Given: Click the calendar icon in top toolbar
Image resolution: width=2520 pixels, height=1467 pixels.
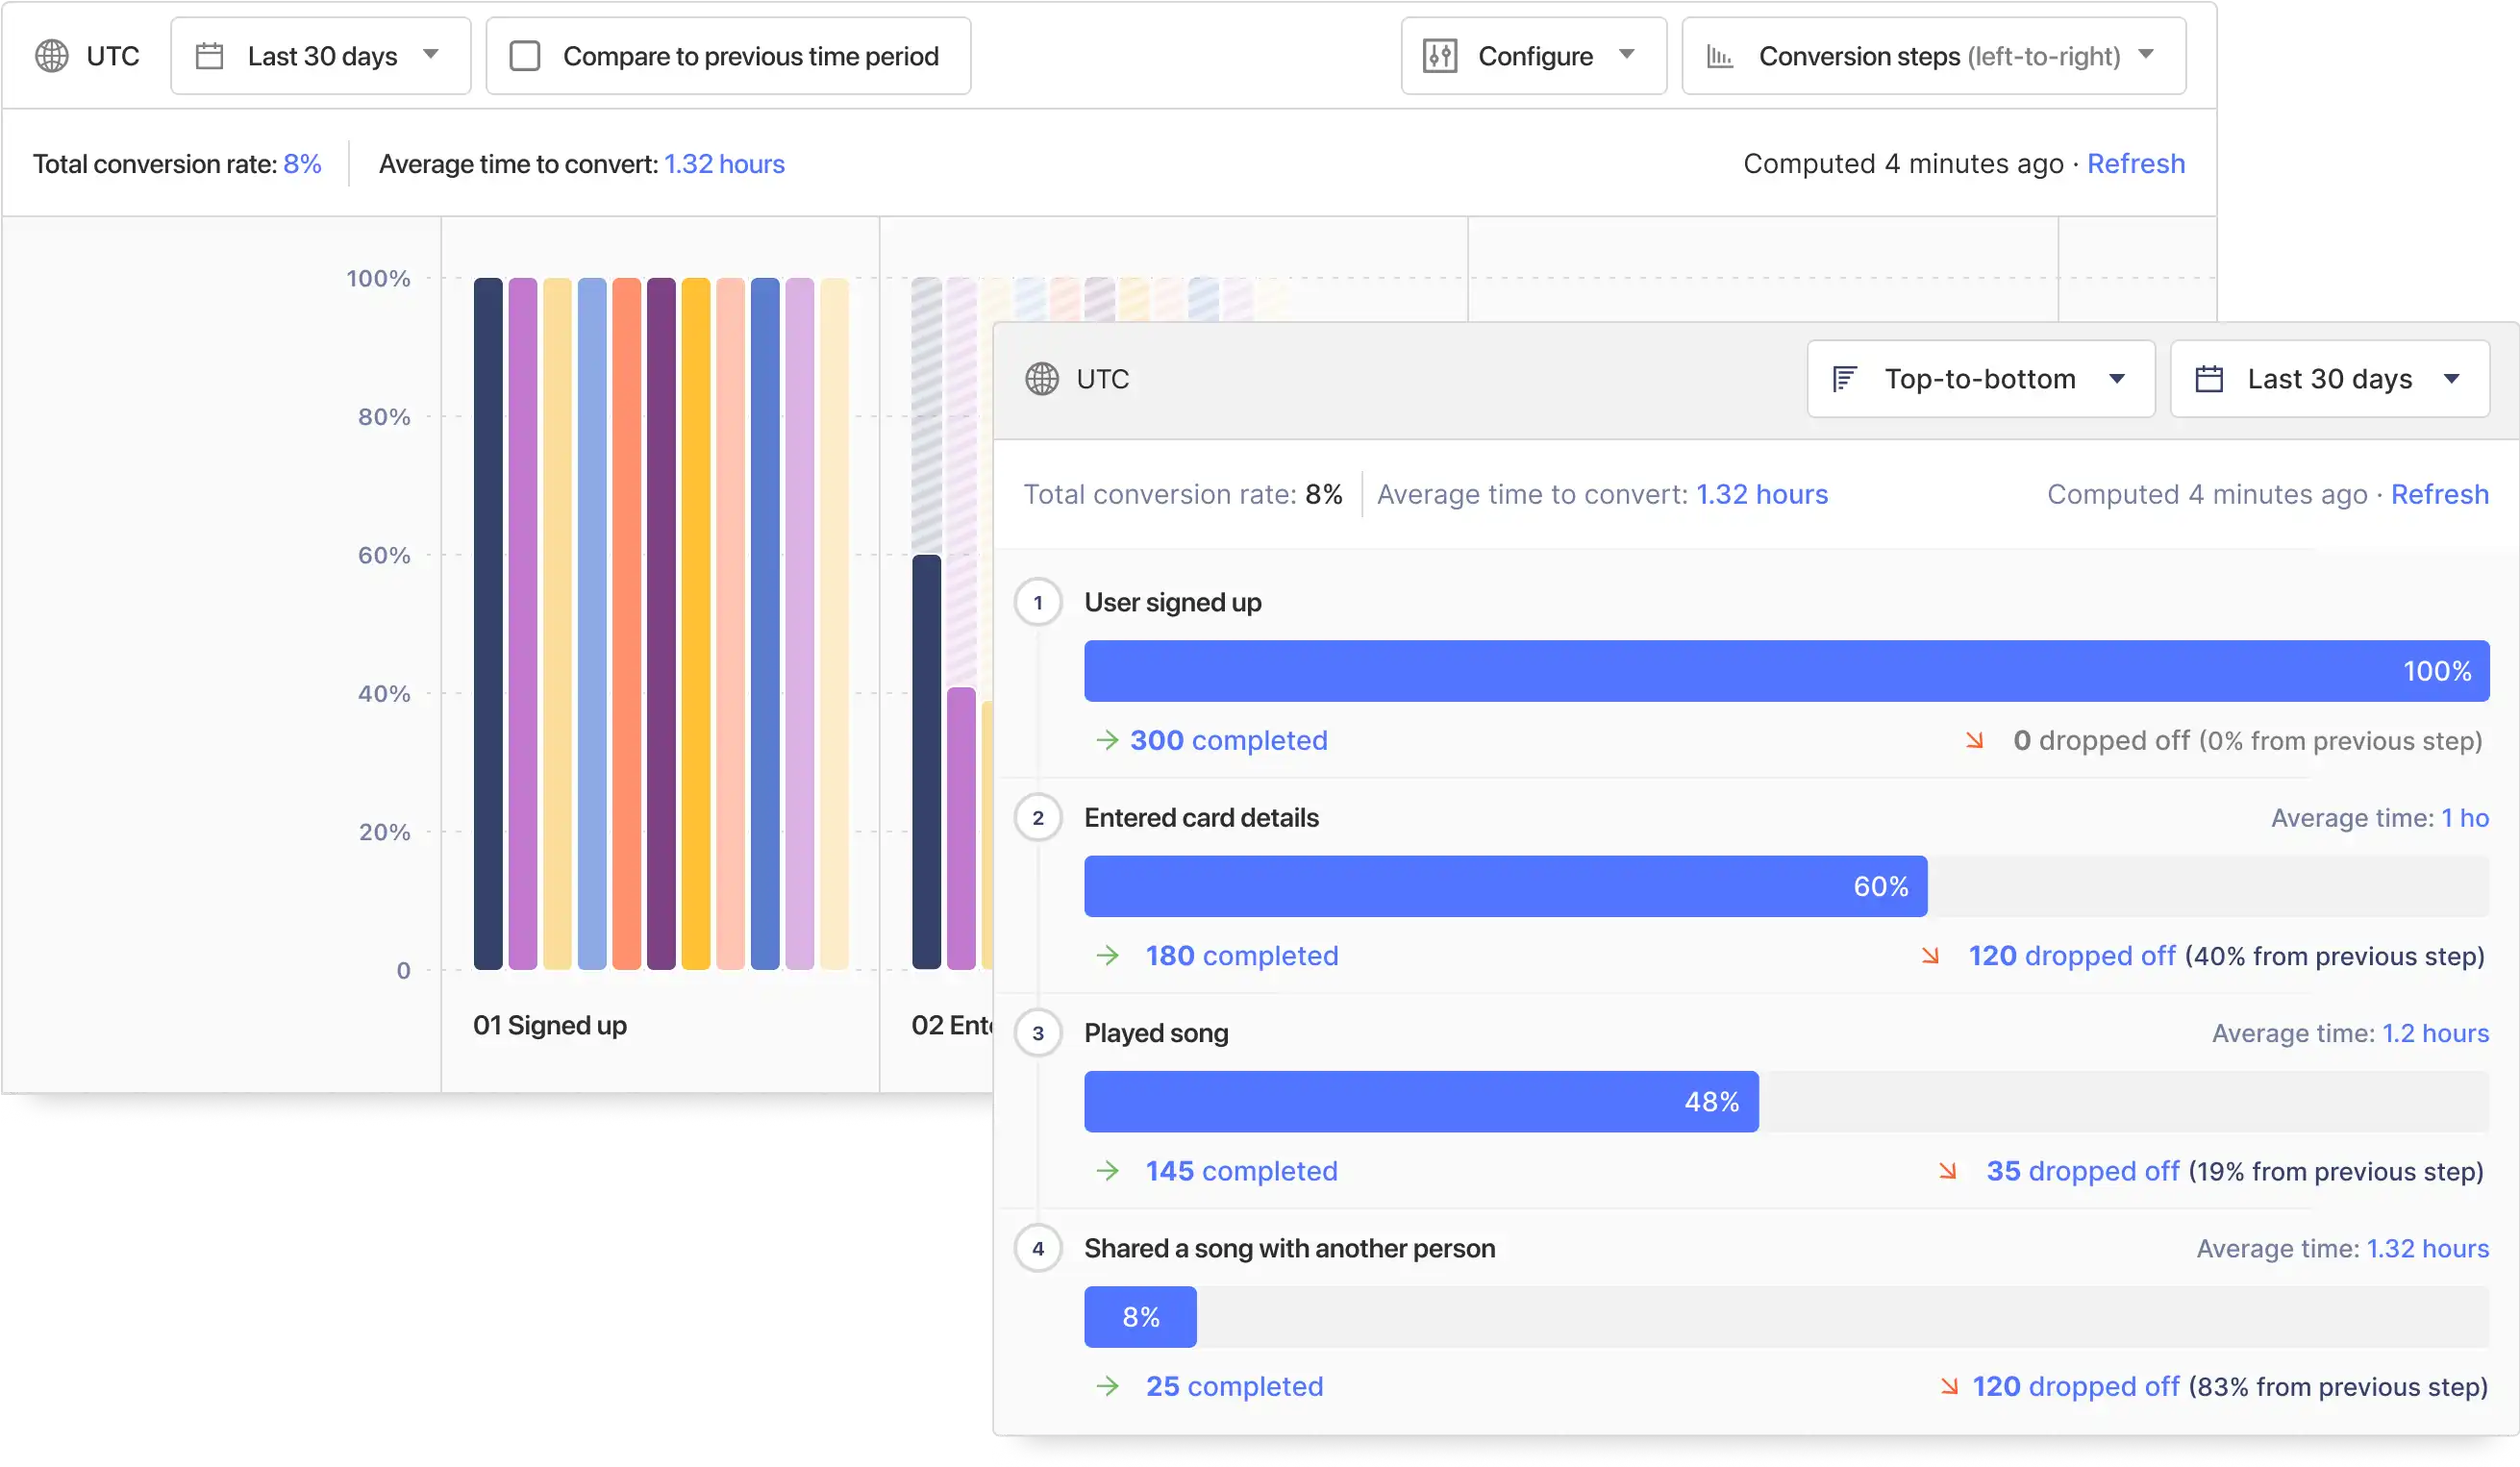Looking at the screenshot, I should pos(210,56).
